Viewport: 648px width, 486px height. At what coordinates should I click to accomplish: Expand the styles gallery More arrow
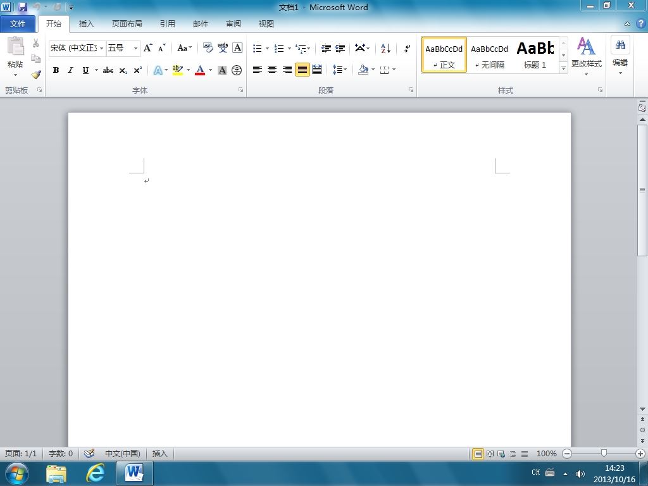click(x=563, y=68)
